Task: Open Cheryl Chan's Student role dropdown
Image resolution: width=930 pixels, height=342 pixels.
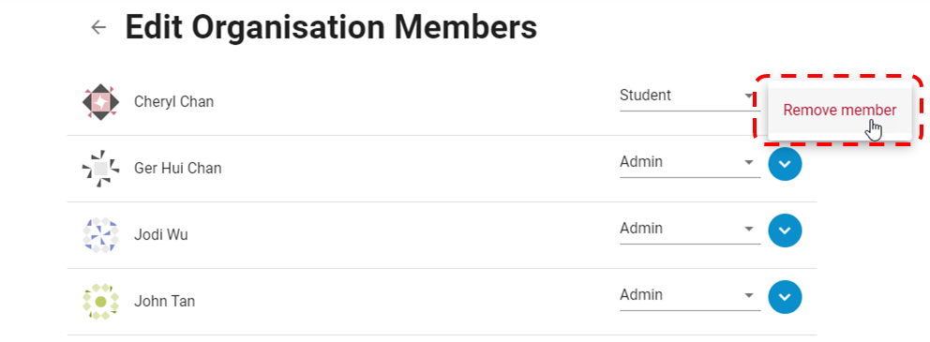Action: click(690, 97)
